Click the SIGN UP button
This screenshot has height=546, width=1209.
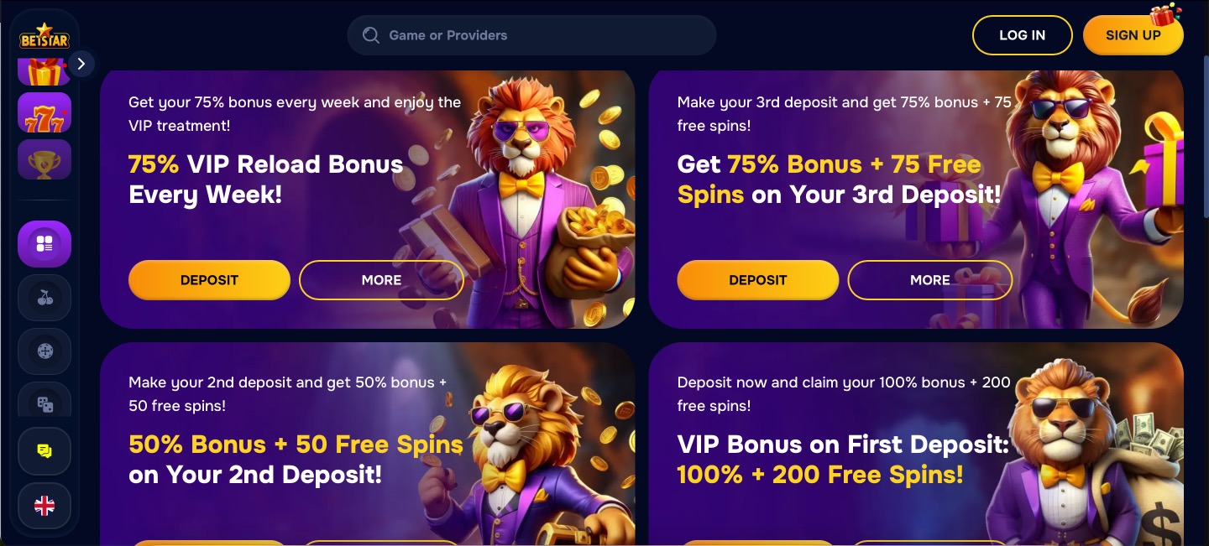coord(1133,35)
